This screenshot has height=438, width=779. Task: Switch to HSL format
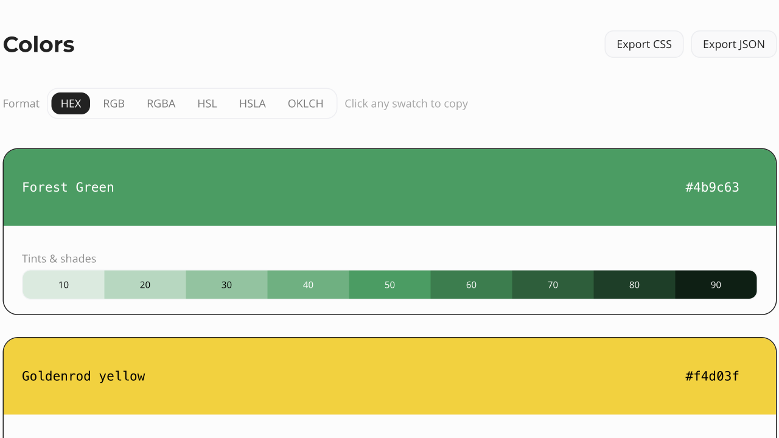coord(207,103)
